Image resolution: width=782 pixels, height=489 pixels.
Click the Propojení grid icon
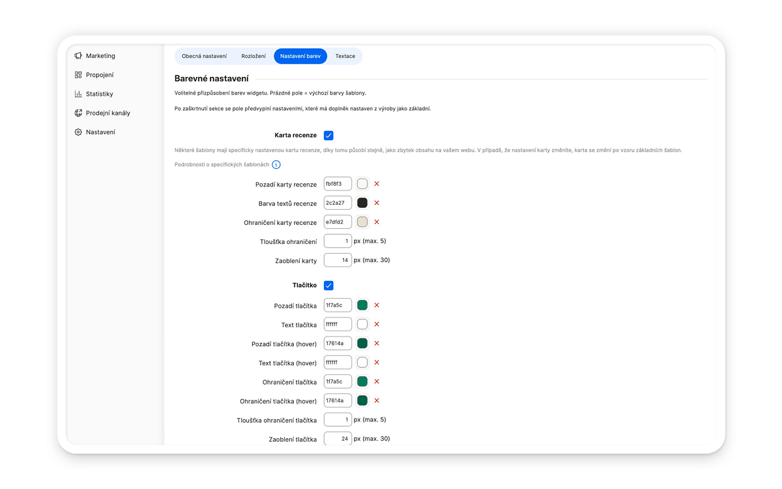tap(78, 75)
